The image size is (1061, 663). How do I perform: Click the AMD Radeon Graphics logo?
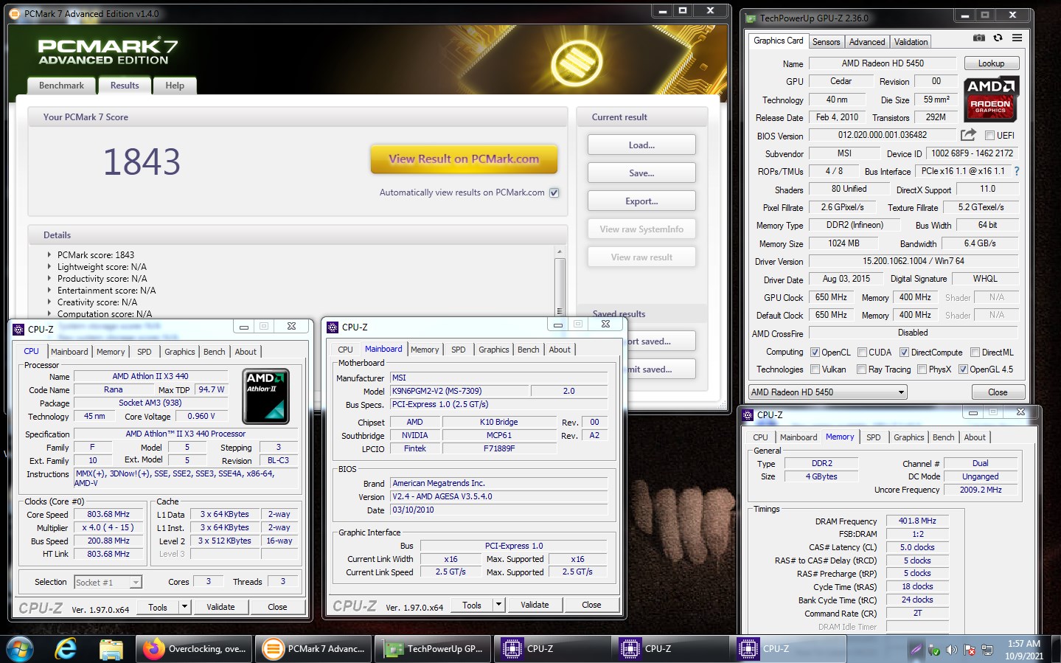[x=992, y=99]
